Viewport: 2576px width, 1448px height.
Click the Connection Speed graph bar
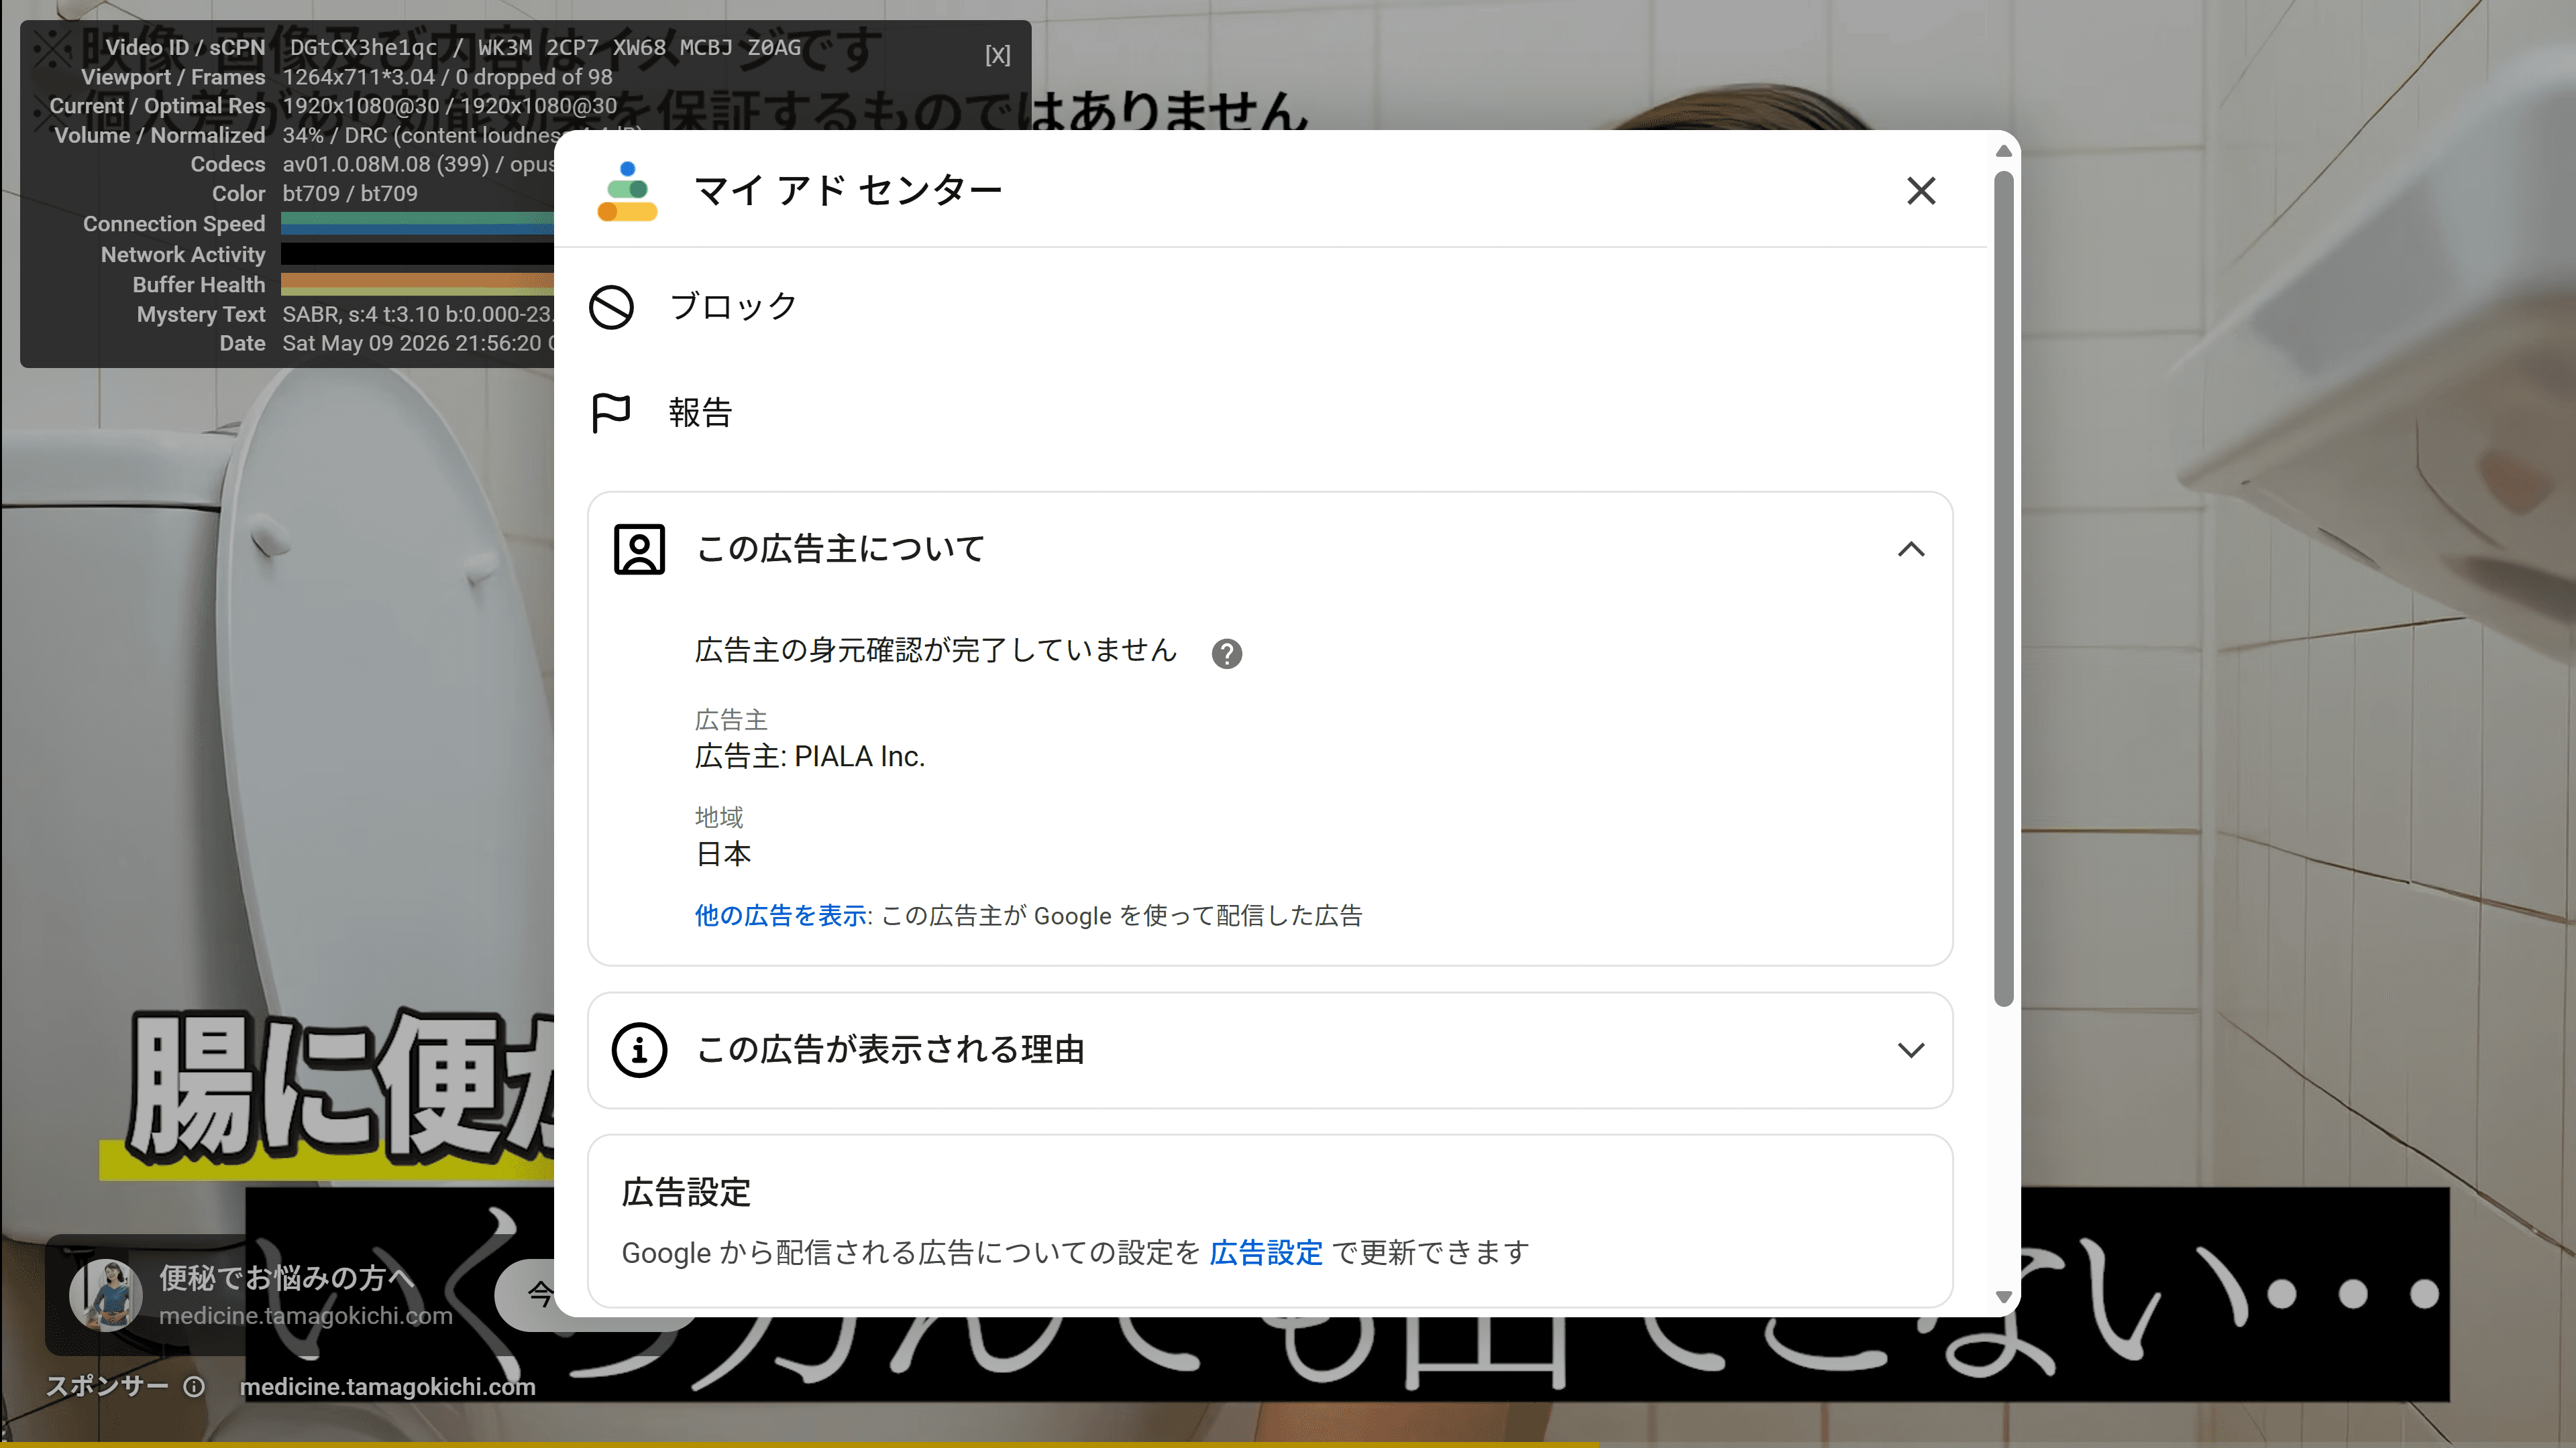[x=417, y=224]
